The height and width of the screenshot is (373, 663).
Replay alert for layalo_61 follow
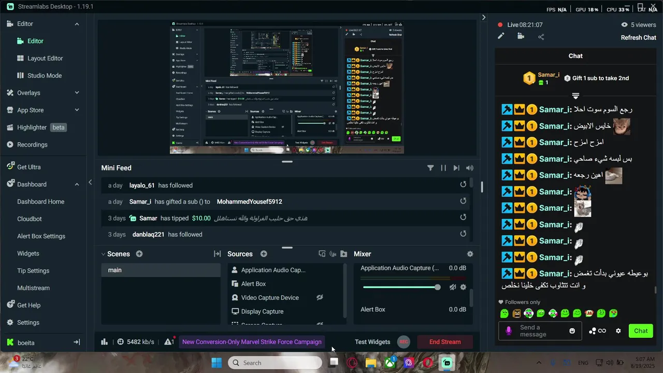(463, 184)
